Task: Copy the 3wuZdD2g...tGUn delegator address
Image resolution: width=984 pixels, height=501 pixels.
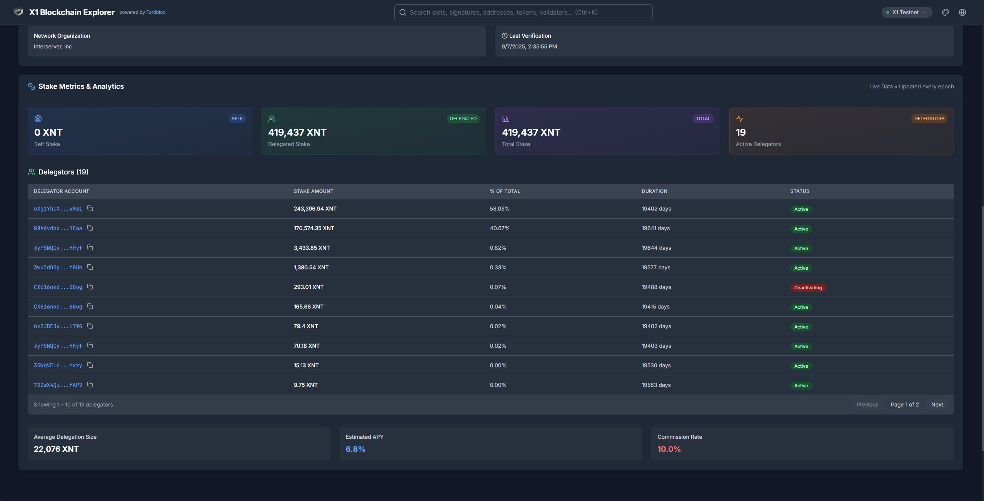Action: click(90, 267)
